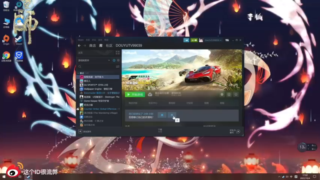Open the library advanced filter sliders icon
The width and height of the screenshot is (320, 180).
(x=118, y=66)
